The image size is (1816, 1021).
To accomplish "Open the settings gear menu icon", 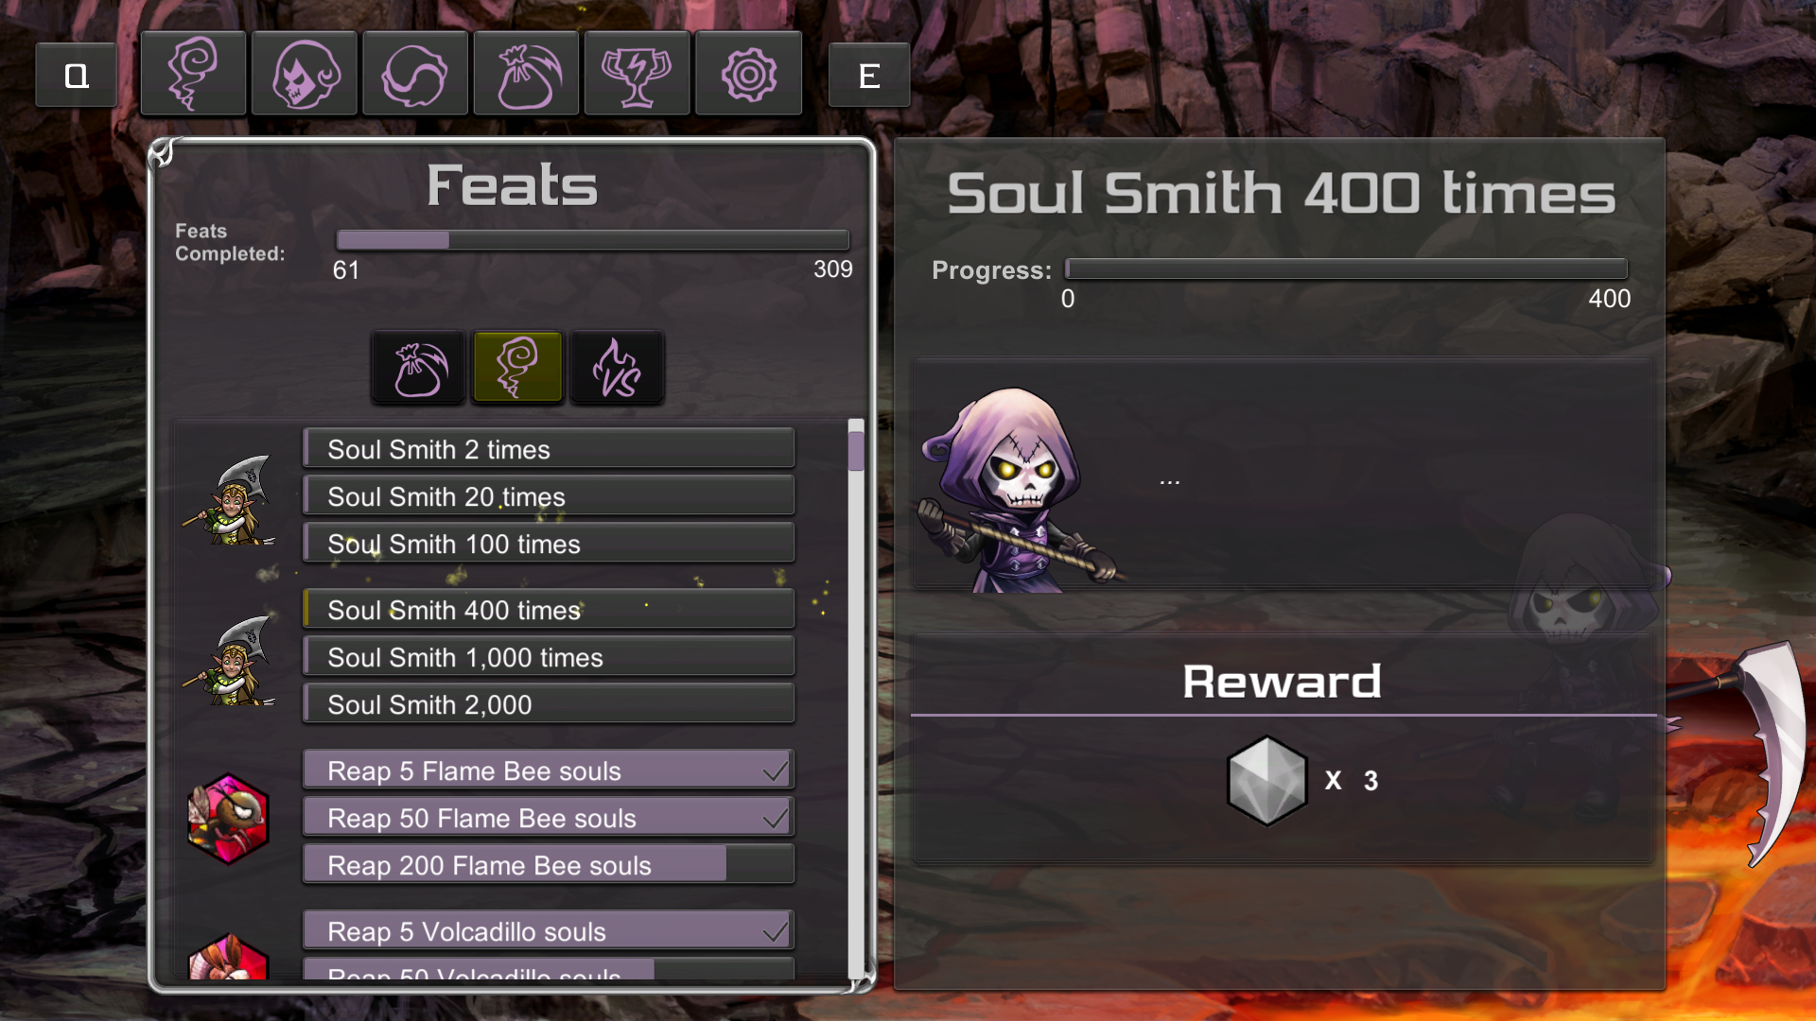I will (x=748, y=74).
